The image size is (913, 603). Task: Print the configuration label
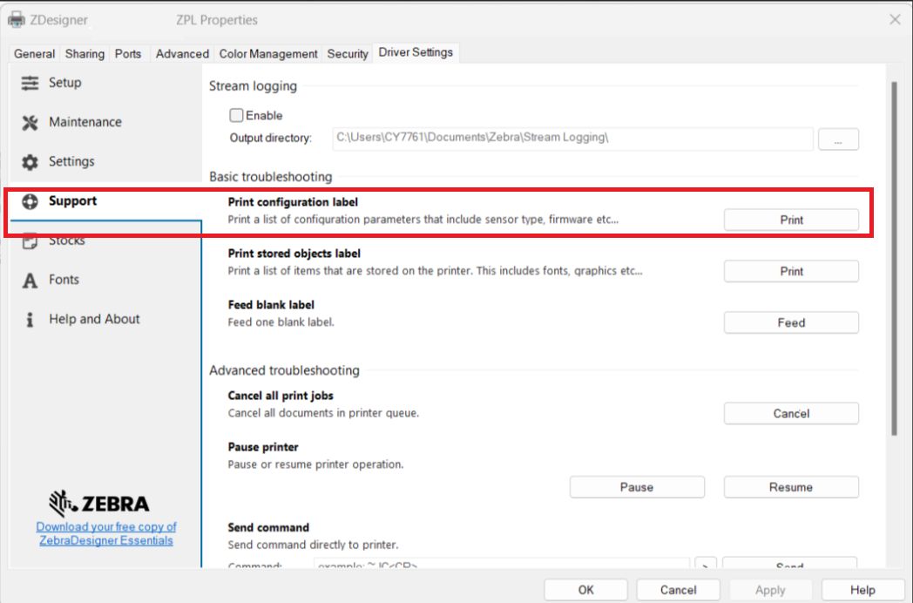pyautogui.click(x=790, y=219)
